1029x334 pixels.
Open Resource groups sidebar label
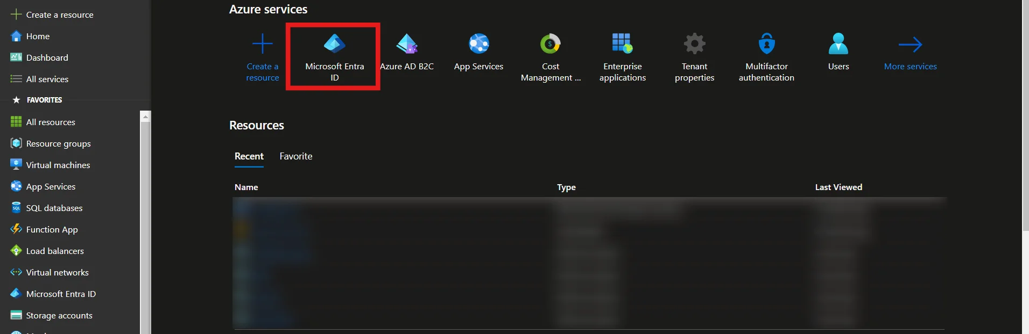point(59,143)
